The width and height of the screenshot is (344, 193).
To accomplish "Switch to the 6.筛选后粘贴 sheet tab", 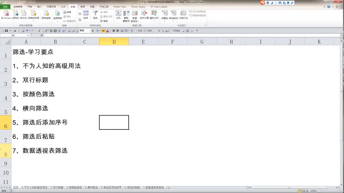I will [x=132, y=188].
